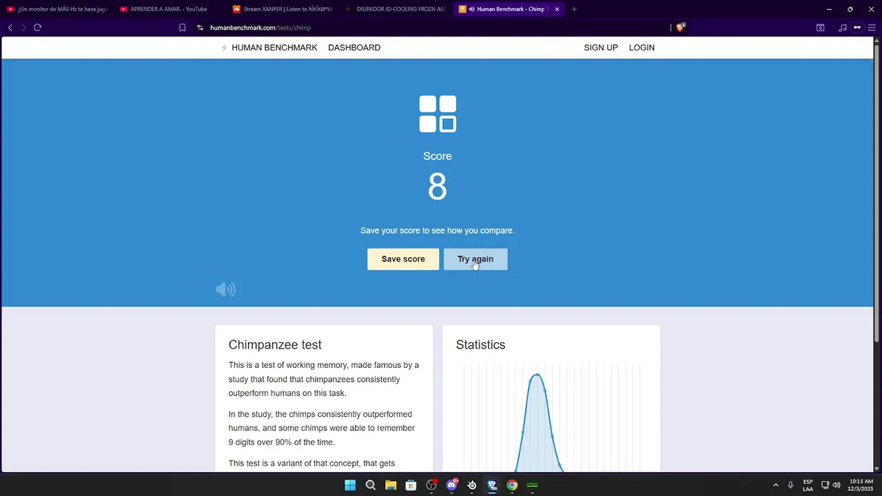Click the score value 8
This screenshot has height=496, width=882.
point(438,187)
